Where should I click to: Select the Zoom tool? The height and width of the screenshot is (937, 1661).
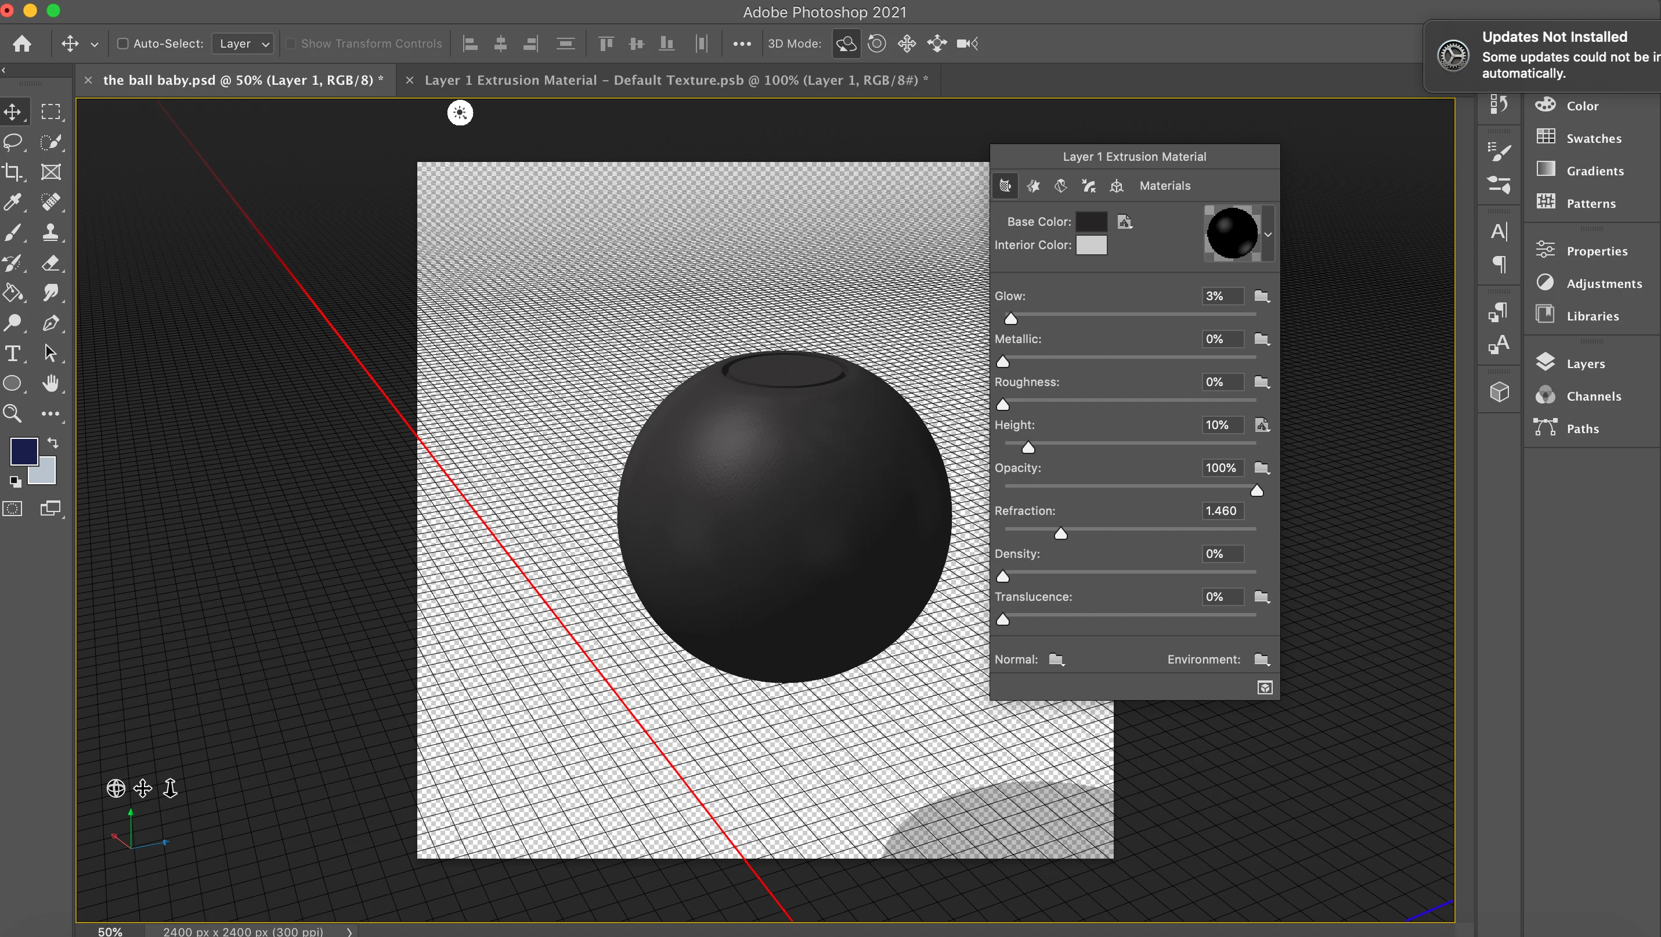13,413
